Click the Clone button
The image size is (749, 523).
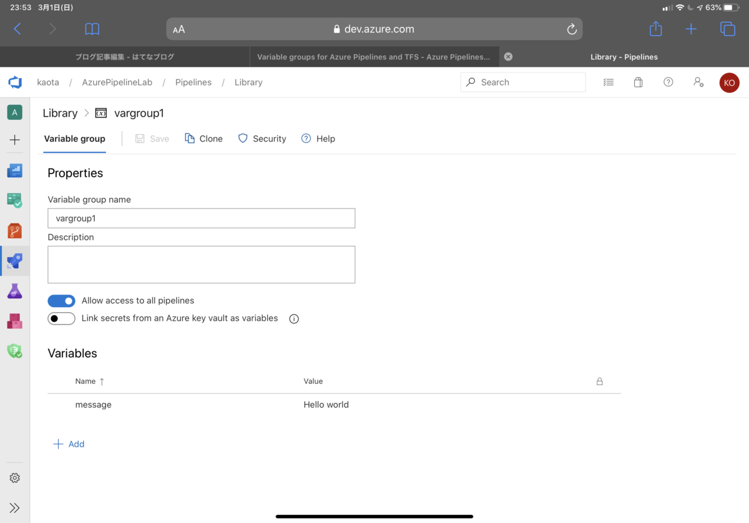203,139
